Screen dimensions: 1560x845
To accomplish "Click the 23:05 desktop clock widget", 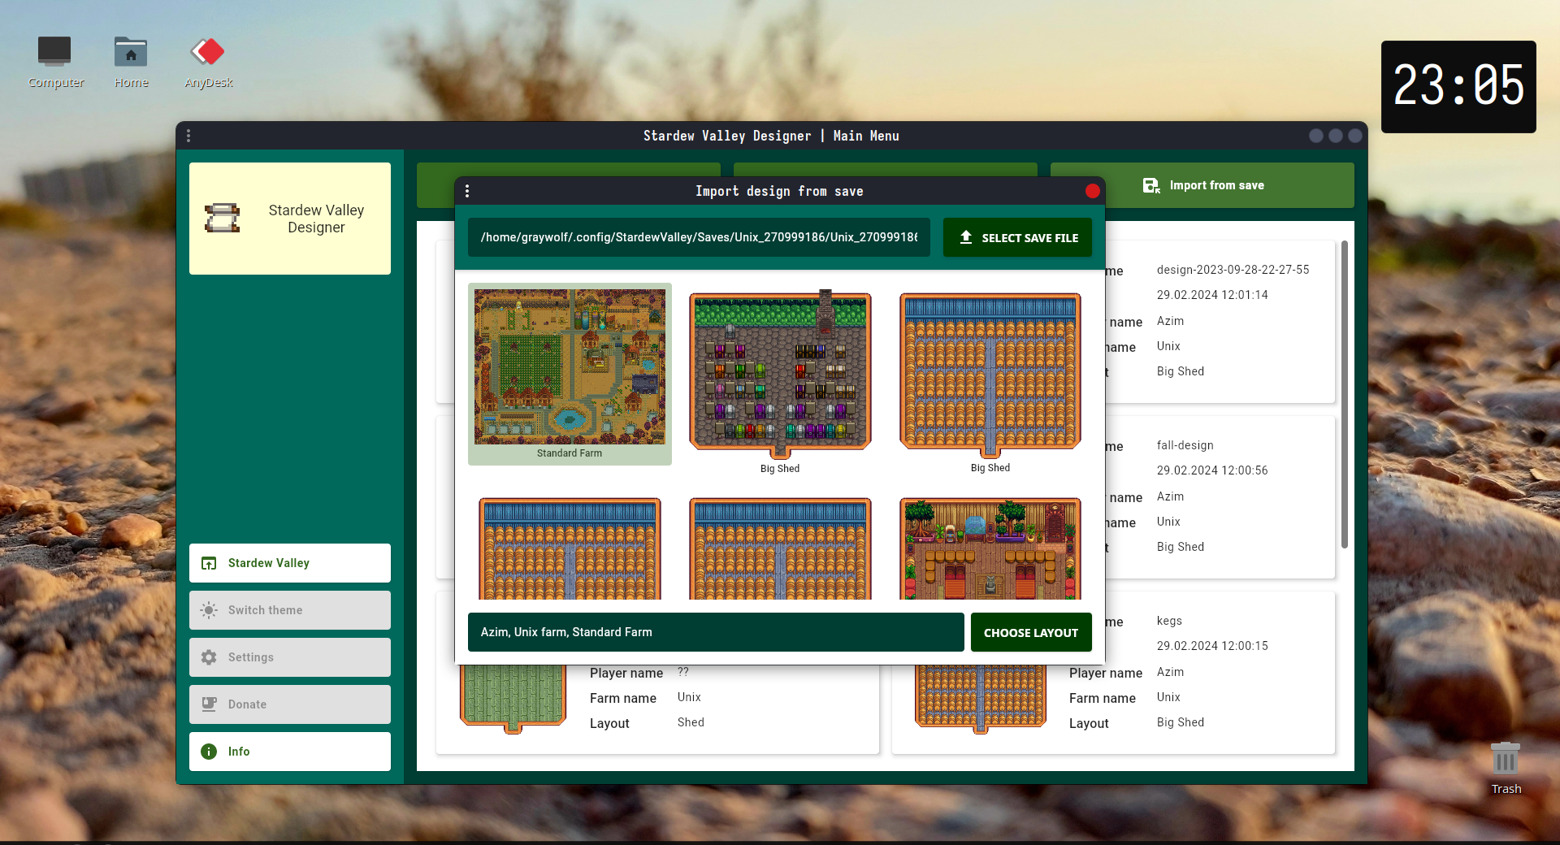I will [x=1458, y=87].
